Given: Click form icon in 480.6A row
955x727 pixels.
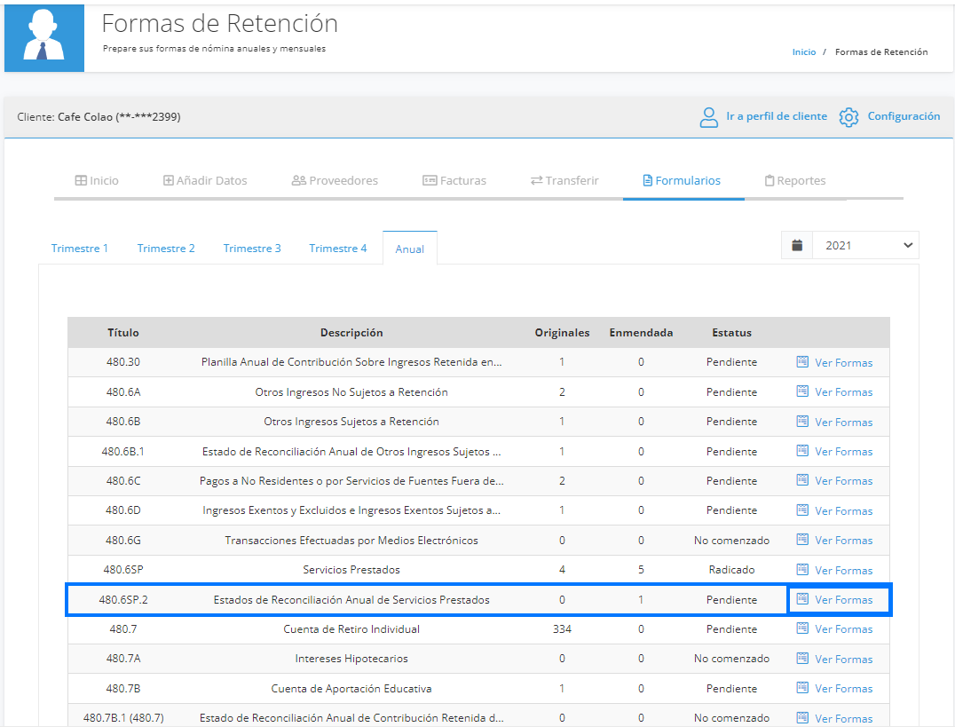Looking at the screenshot, I should 802,391.
